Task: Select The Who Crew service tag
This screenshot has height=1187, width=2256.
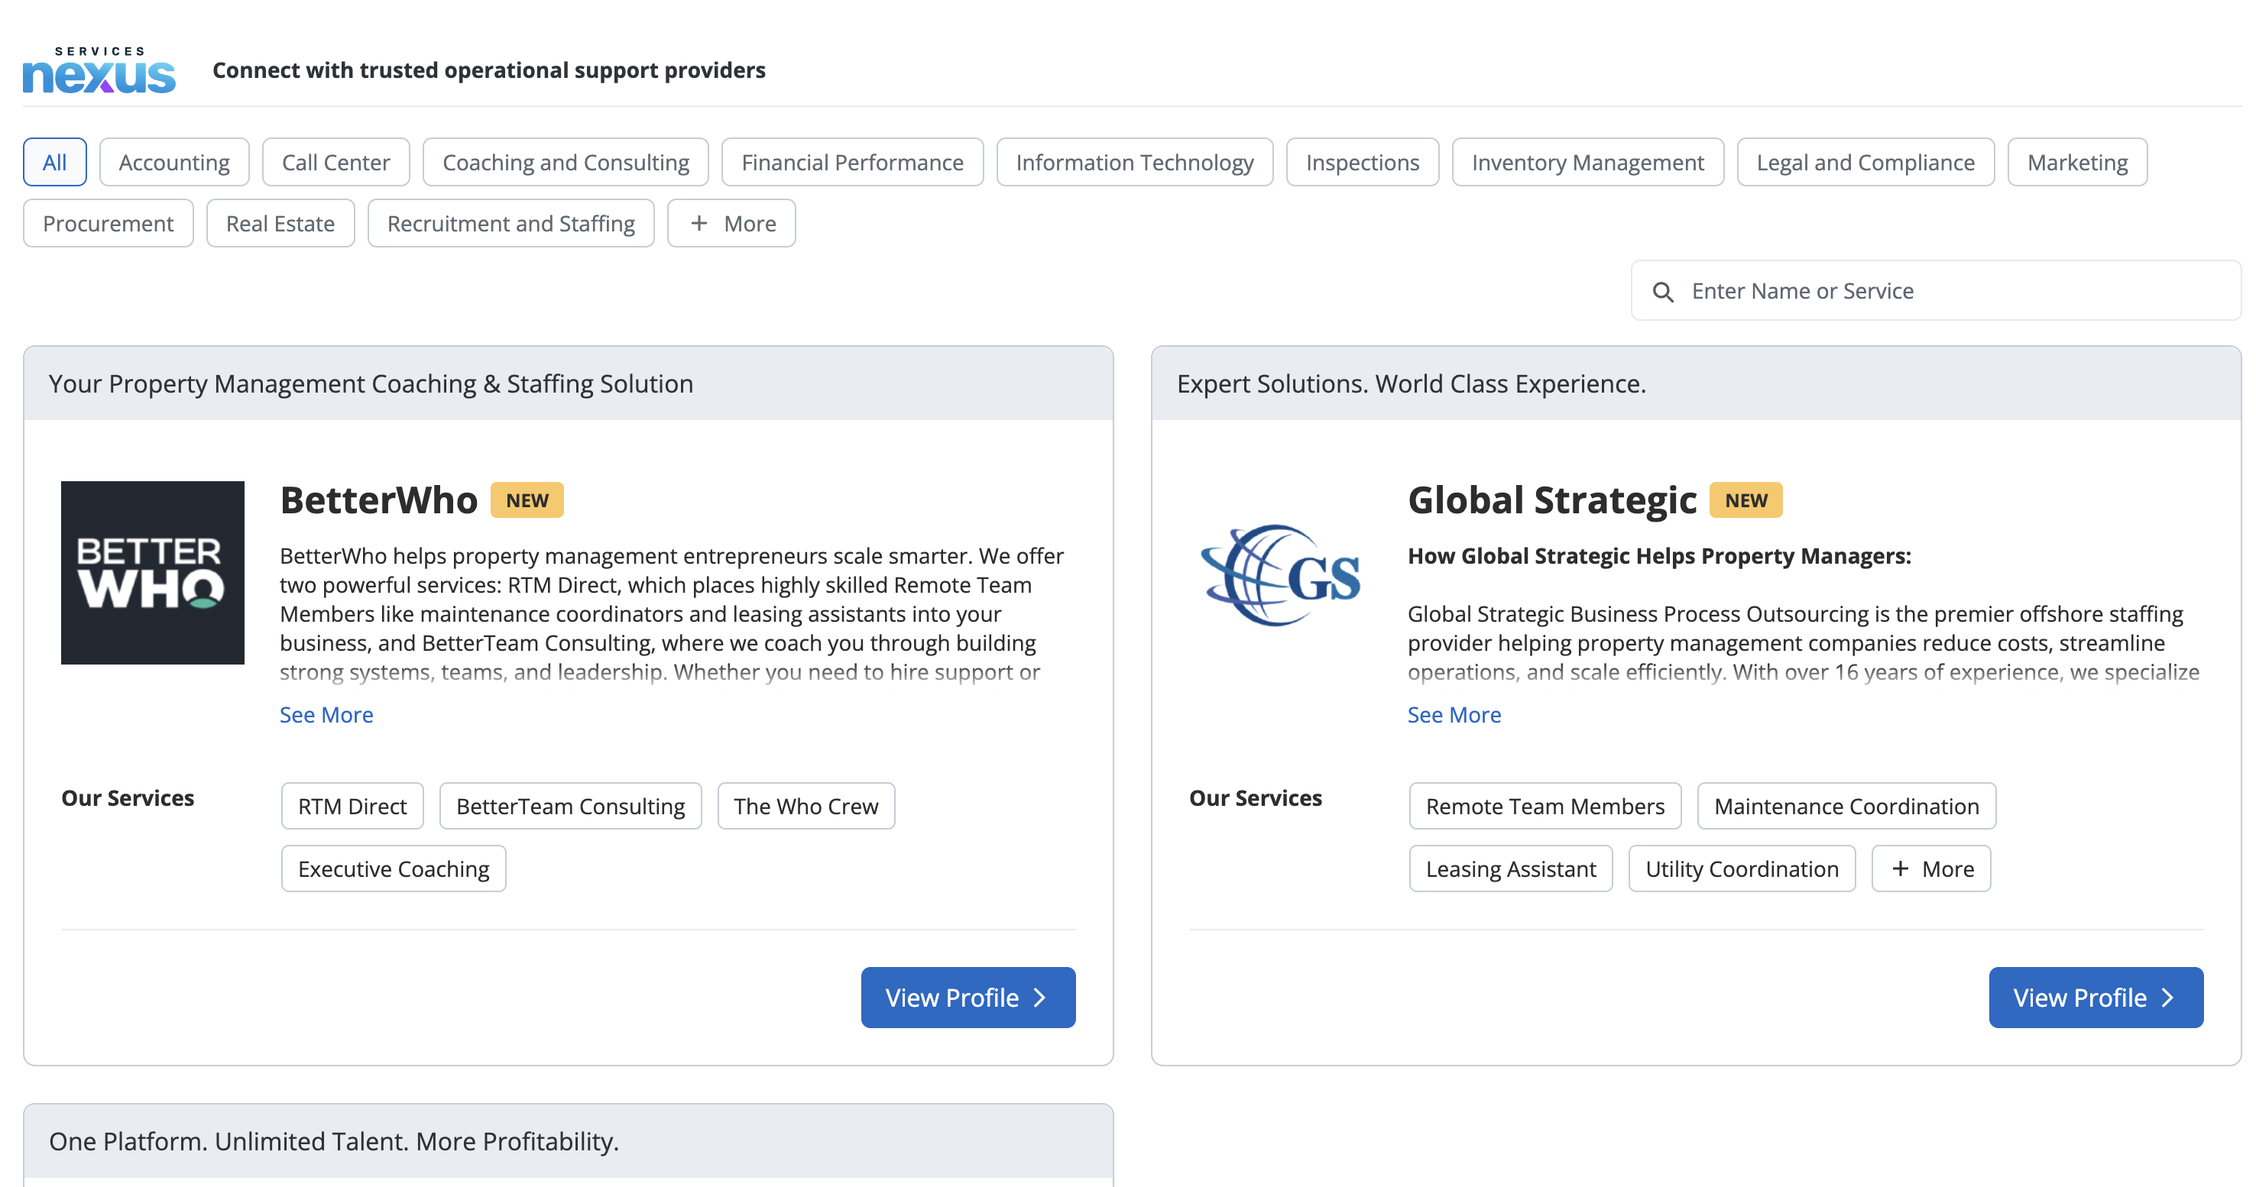Action: pos(805,806)
